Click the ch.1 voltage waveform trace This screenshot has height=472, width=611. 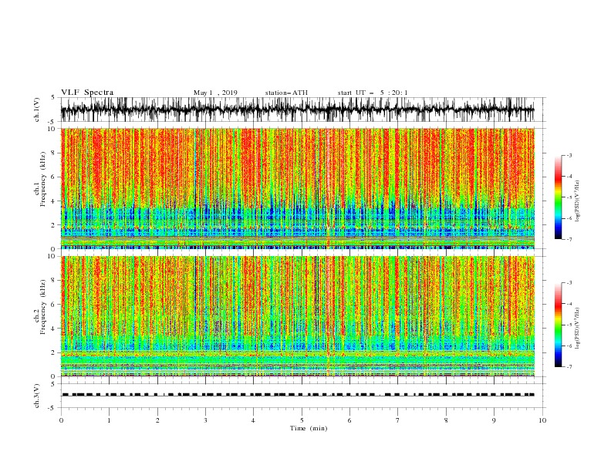coord(298,110)
